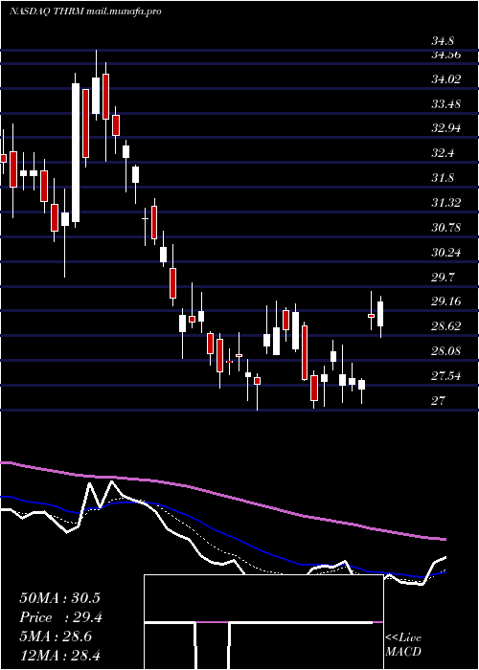Click the 33.48 price axis label

(446, 103)
